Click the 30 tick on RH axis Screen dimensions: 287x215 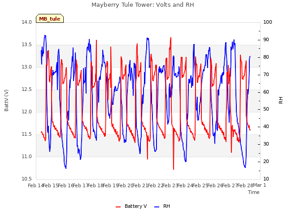[x=266, y=144]
